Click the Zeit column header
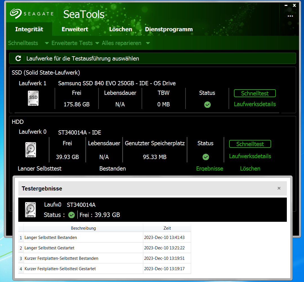304x282 pixels. coord(167,228)
